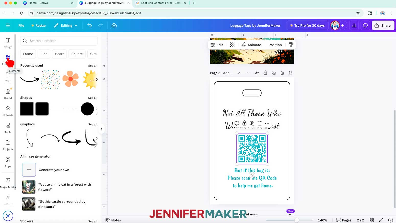The height and width of the screenshot is (223, 396).
Task: Open the Tools panel
Action: point(8,128)
